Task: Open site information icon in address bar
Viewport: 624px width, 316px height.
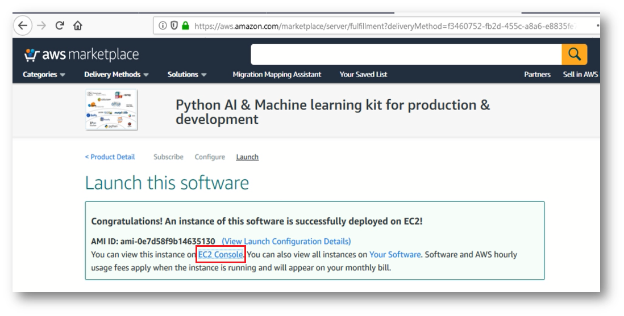Action: click(x=163, y=26)
